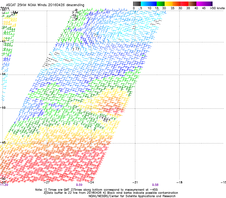Click the 'Data buffer is 22 hrs' note line
The height and width of the screenshot is (198, 226).
pyautogui.click(x=111, y=193)
